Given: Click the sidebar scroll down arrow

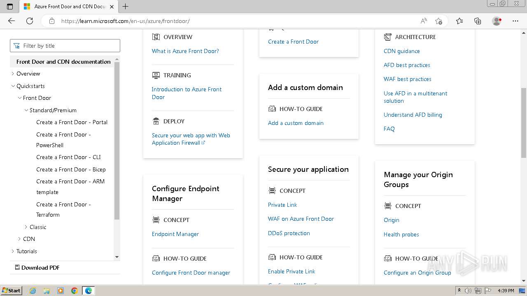Looking at the screenshot, I should point(117,257).
